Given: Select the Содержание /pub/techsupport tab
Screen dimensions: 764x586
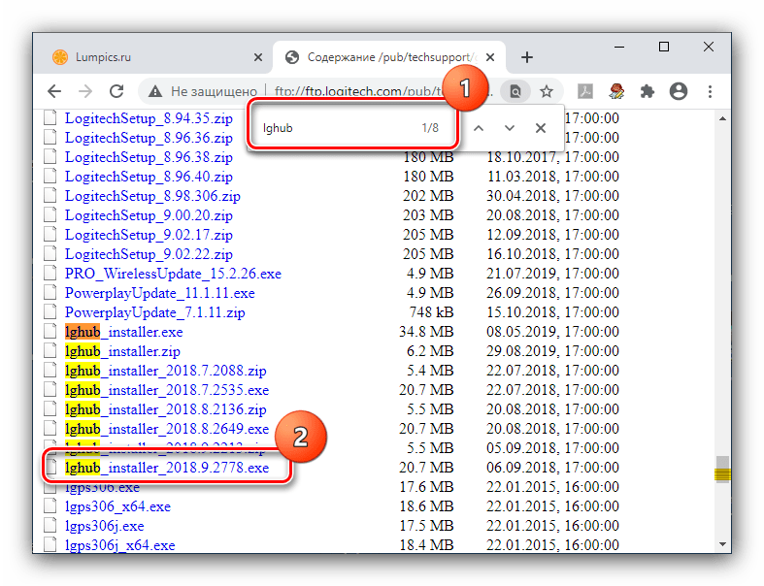Looking at the screenshot, I should 389,57.
